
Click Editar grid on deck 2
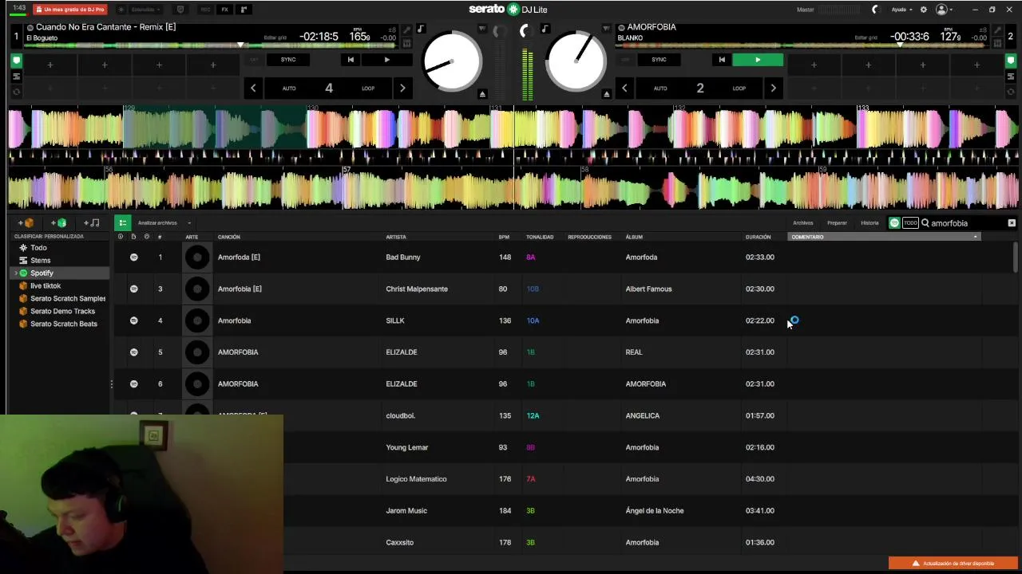click(866, 37)
